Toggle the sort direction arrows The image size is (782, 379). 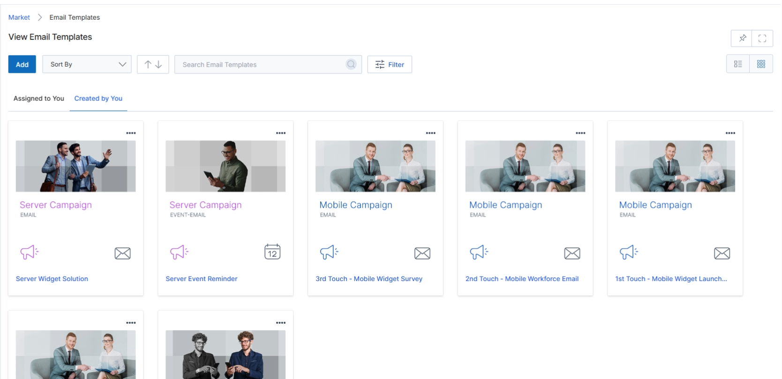click(153, 64)
